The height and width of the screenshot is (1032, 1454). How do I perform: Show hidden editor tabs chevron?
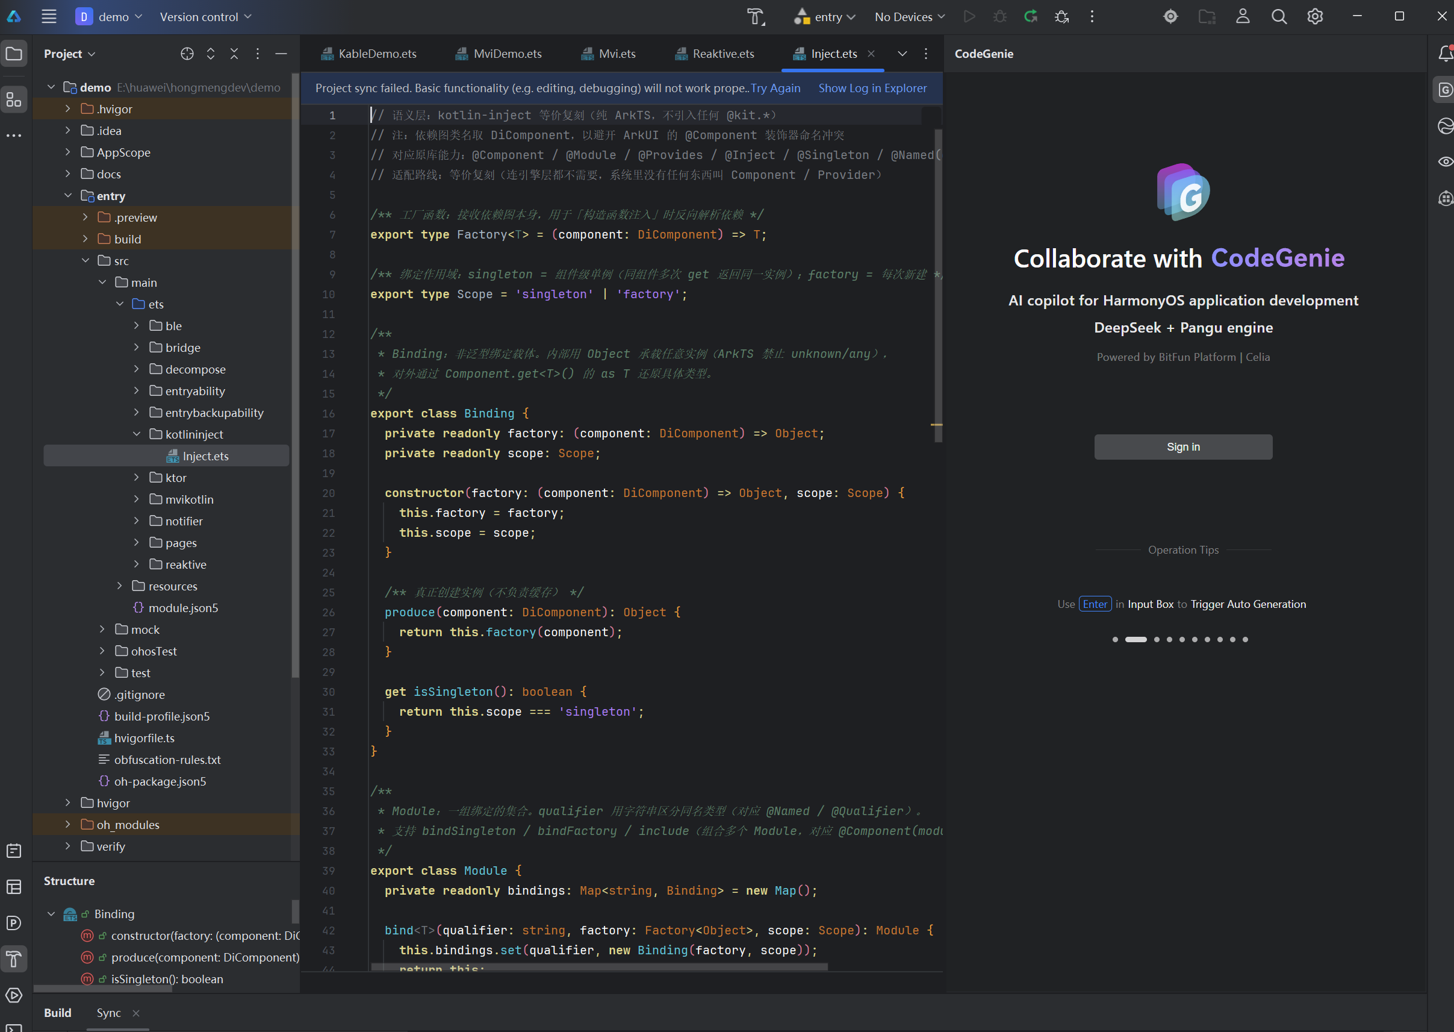pos(902,54)
